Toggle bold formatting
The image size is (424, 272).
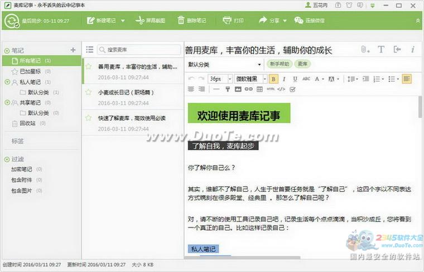click(x=273, y=79)
